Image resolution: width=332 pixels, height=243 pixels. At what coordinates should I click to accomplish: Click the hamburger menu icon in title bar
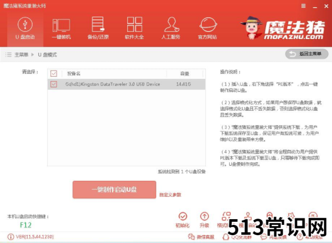point(303,6)
